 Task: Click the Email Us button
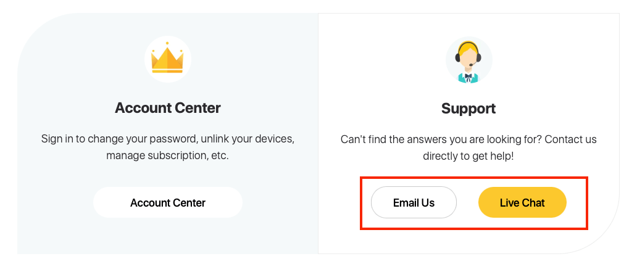(x=414, y=202)
